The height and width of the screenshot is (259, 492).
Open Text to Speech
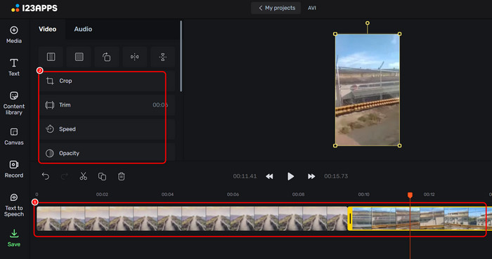point(14,205)
